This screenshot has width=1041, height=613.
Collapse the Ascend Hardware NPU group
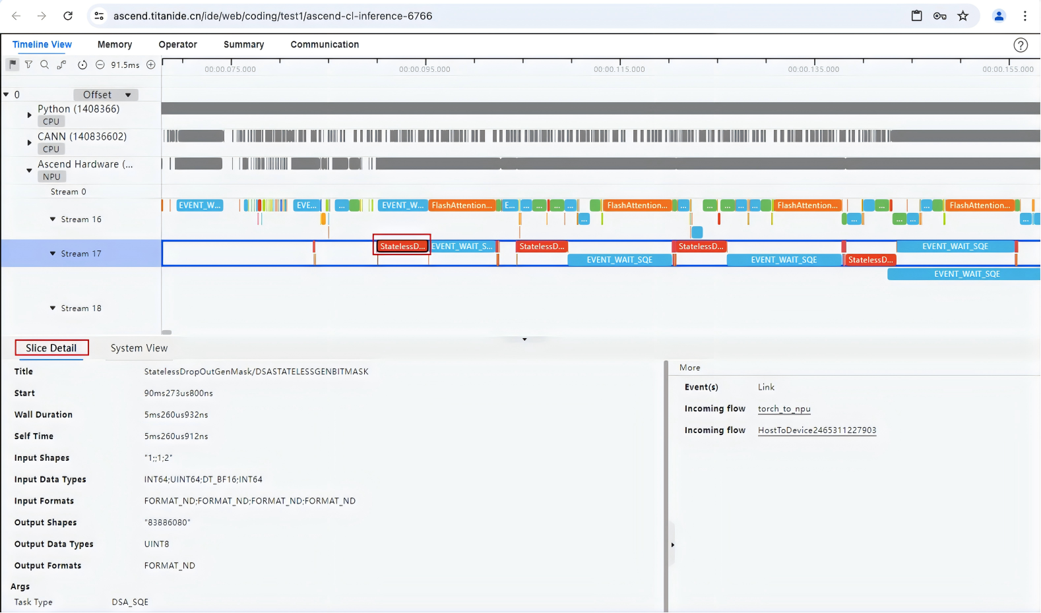pos(29,171)
